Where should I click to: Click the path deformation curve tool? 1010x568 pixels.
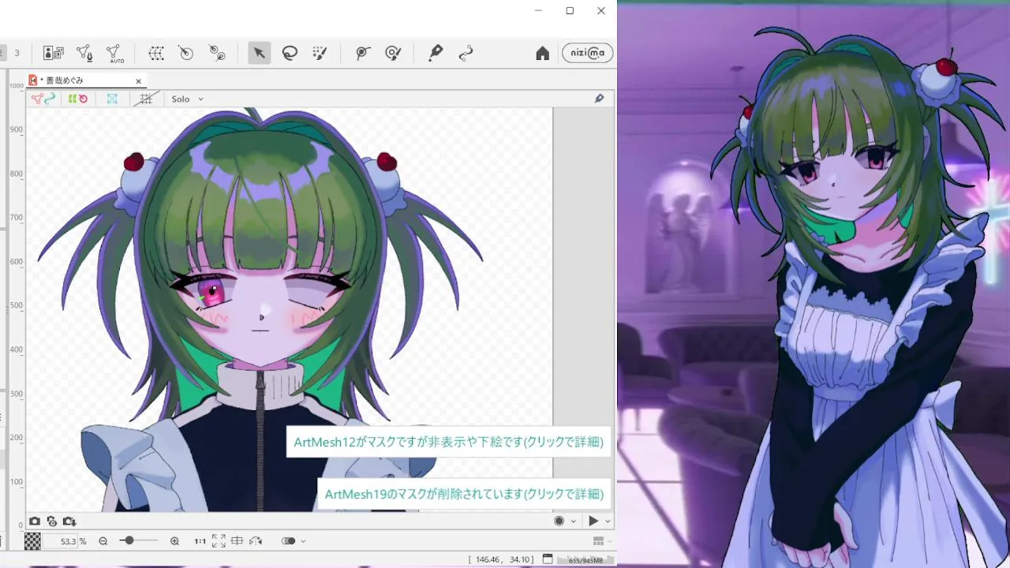(466, 53)
